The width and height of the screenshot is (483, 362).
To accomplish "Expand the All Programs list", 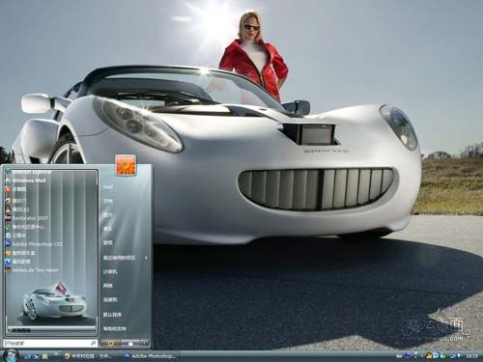I will click(51, 330).
